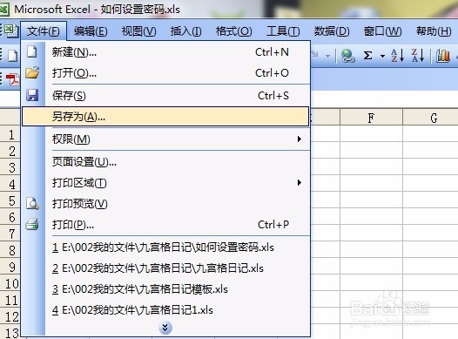Screen dimensions: 458x339
Task: Select column F header
Action: [x=371, y=118]
